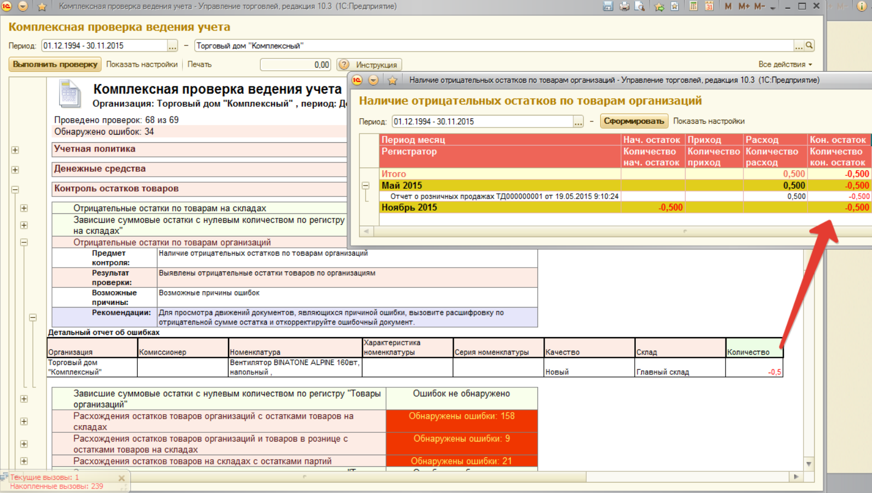
Task: Click the Печать command in toolbar
Action: point(199,65)
